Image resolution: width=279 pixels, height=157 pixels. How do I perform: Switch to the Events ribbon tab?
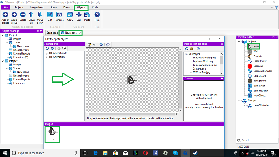coord(67,7)
